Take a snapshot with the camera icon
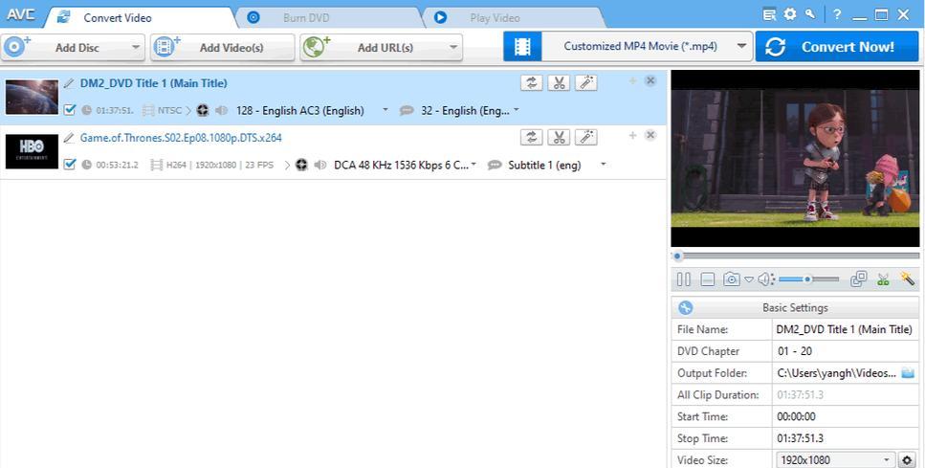Viewport: 925px width, 468px height. click(x=732, y=279)
